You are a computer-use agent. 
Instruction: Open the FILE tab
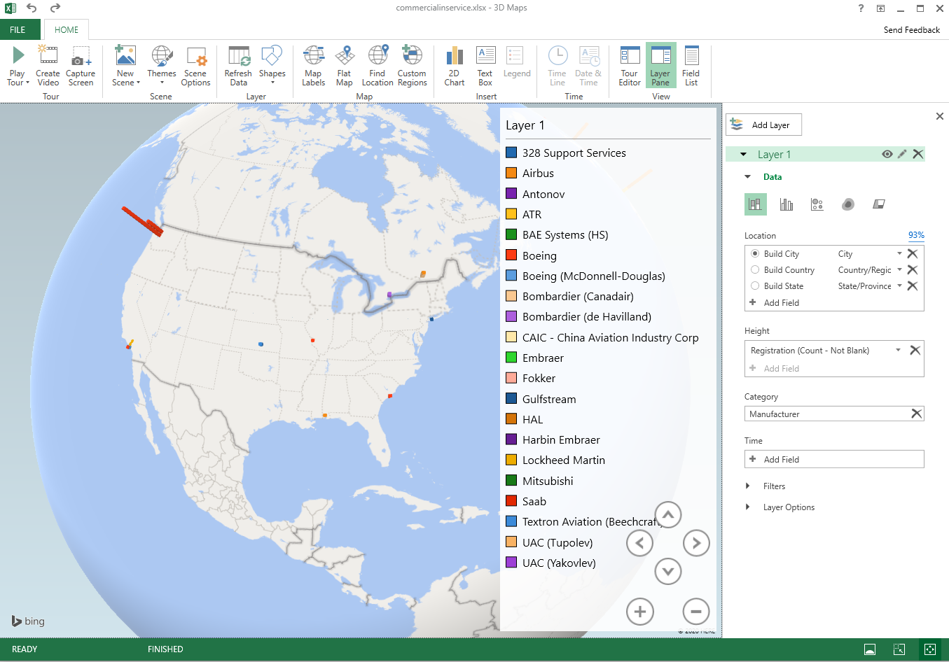click(x=18, y=30)
